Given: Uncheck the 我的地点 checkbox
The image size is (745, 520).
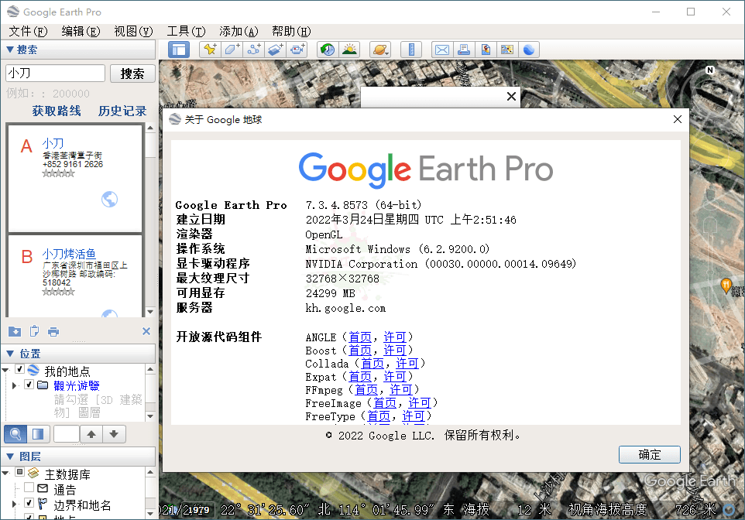Looking at the screenshot, I should (x=20, y=369).
